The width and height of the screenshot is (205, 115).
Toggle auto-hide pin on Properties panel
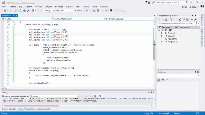[195, 72]
